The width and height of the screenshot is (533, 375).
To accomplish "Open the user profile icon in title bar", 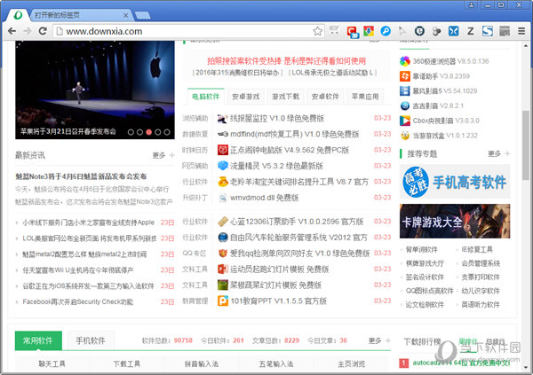I will point(471,4).
